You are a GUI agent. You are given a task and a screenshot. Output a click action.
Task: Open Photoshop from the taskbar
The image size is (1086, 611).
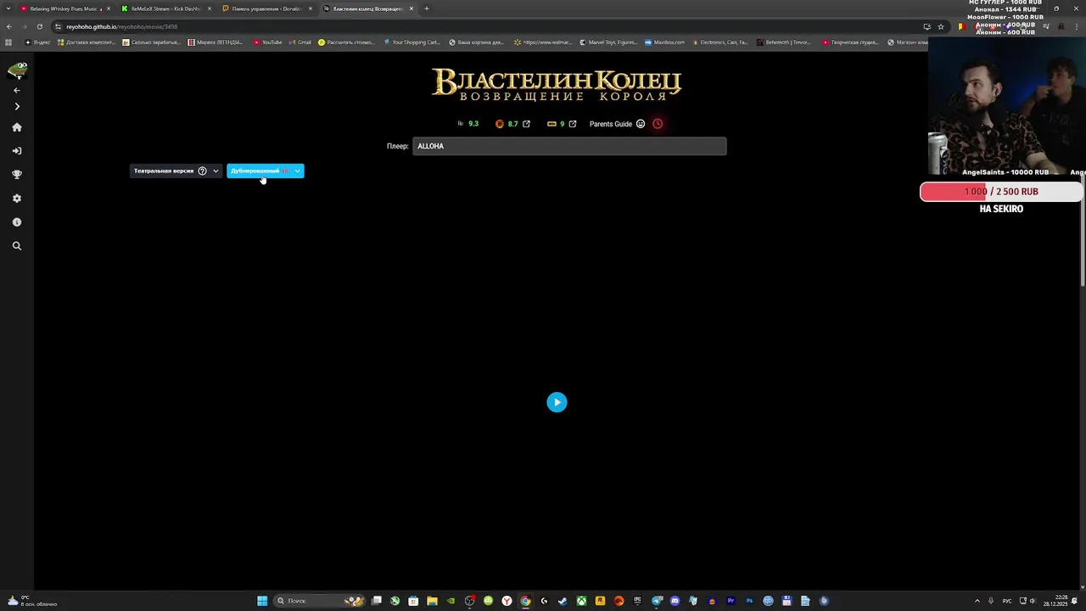point(749,601)
